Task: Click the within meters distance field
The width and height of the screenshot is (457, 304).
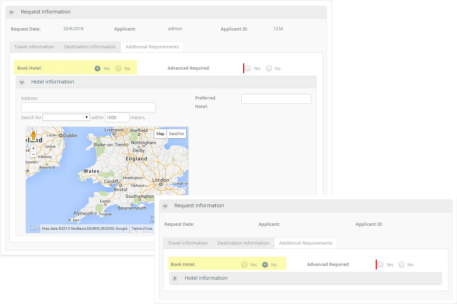Action: [x=117, y=117]
